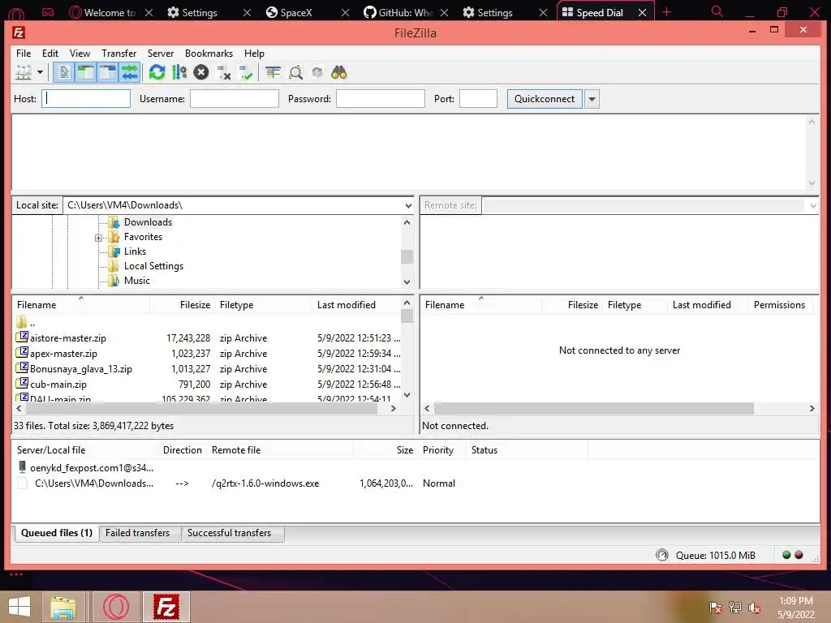Expand the Local site path dropdown

coord(408,205)
